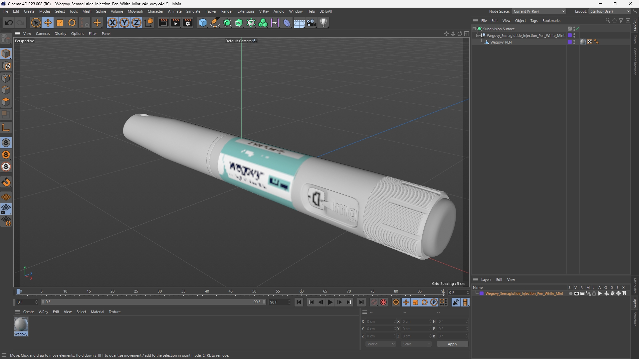Open viewport Display menu
The width and height of the screenshot is (639, 359).
click(60, 34)
